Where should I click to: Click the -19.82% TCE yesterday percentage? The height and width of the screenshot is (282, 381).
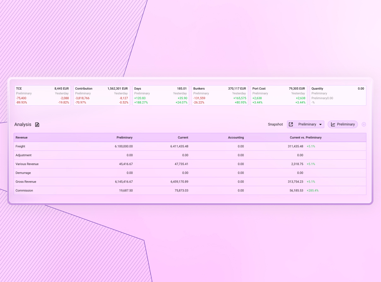(x=63, y=103)
